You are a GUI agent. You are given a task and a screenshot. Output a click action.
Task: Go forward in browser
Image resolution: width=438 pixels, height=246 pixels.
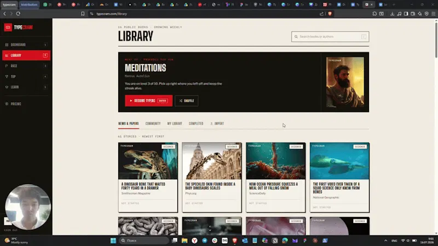pyautogui.click(x=11, y=14)
